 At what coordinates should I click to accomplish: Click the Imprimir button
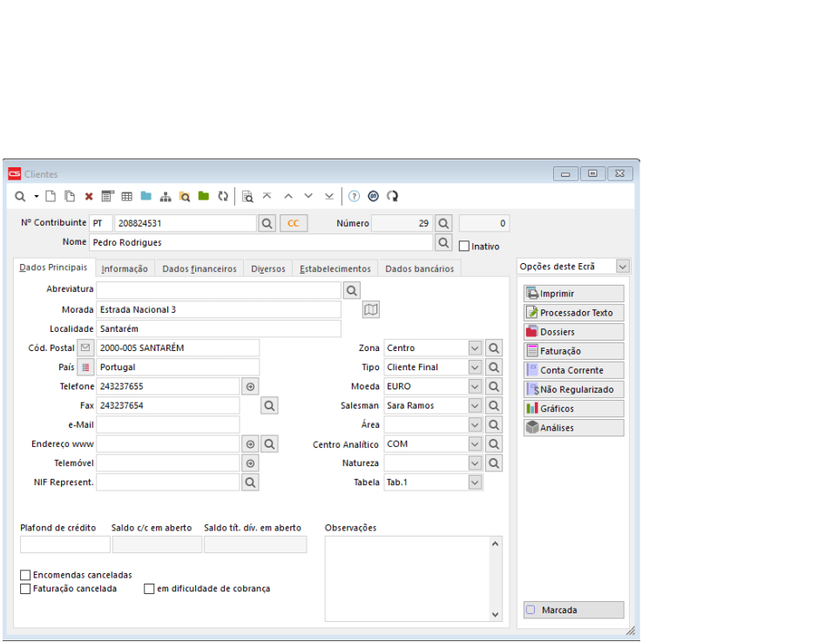pos(573,294)
